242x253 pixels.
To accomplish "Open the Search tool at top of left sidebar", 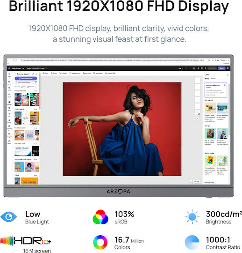I will [9, 75].
